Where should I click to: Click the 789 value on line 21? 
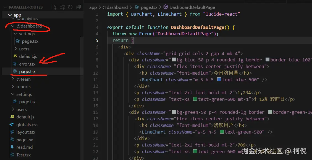(242, 145)
